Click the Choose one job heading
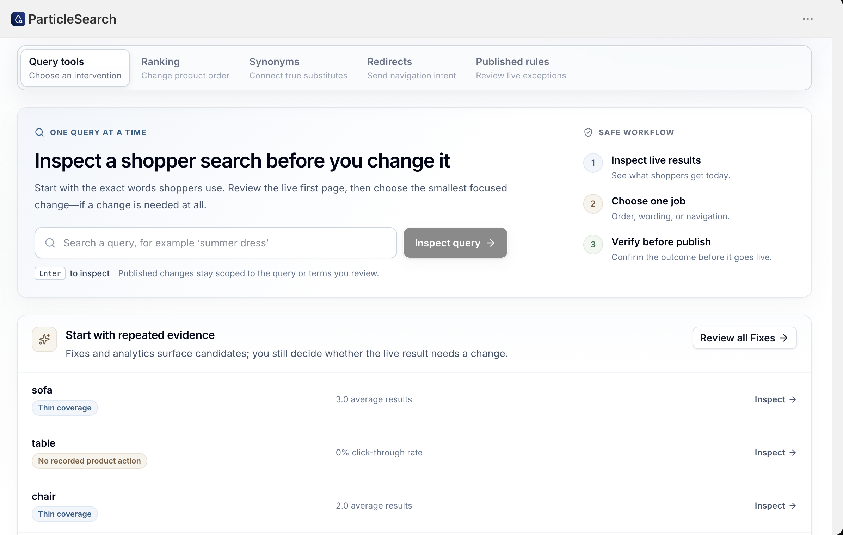Screen dimensions: 843x535 (x=648, y=201)
